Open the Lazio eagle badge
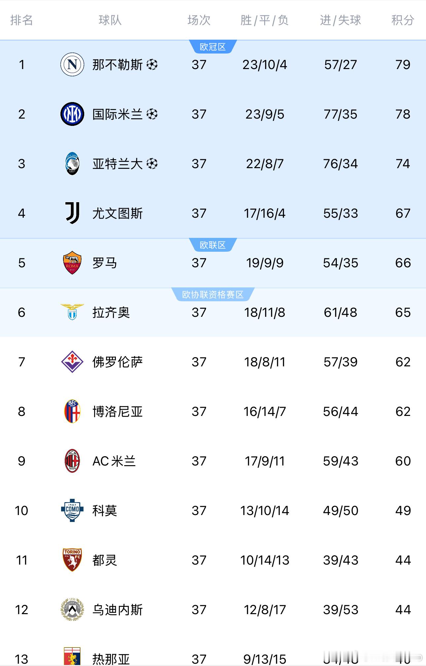The image size is (426, 666). pos(72,312)
